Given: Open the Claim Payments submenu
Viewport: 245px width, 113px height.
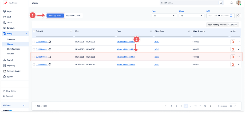Looking at the screenshot, I should pyautogui.click(x=14, y=49).
